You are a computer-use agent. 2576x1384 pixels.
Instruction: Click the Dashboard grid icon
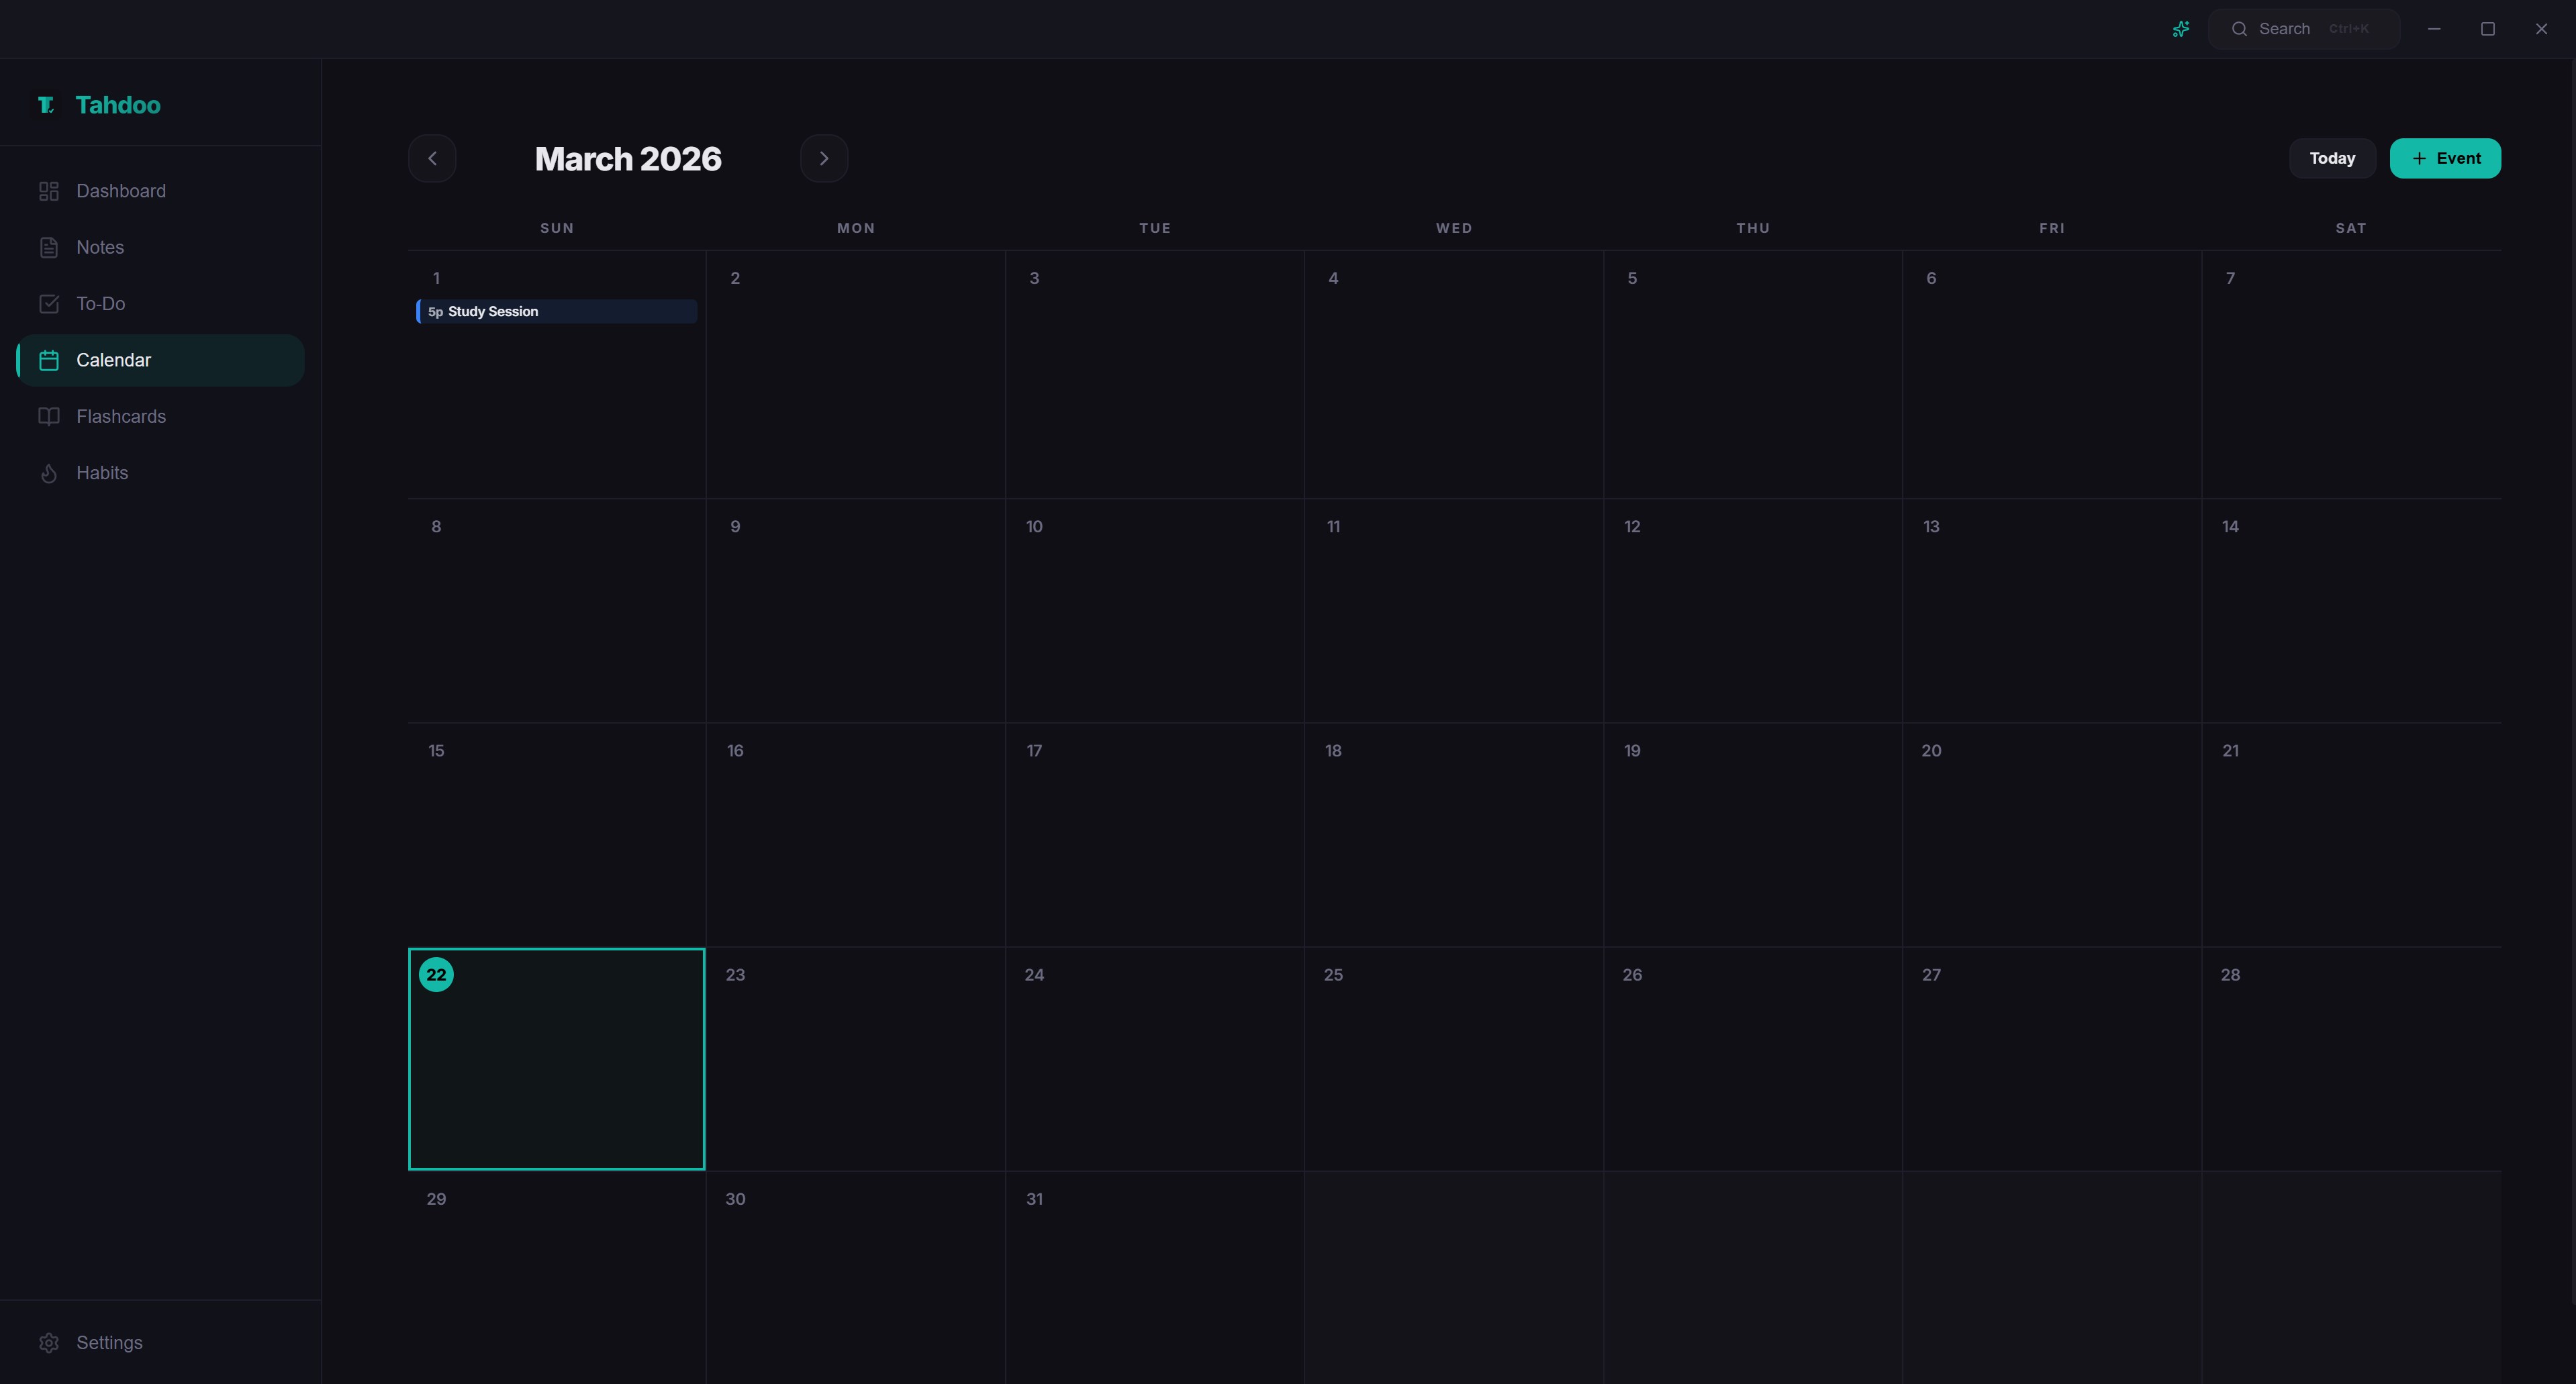click(49, 191)
